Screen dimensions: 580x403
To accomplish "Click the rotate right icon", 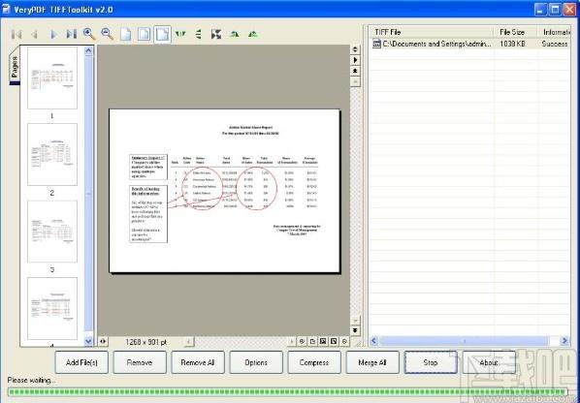I will (x=252, y=34).
